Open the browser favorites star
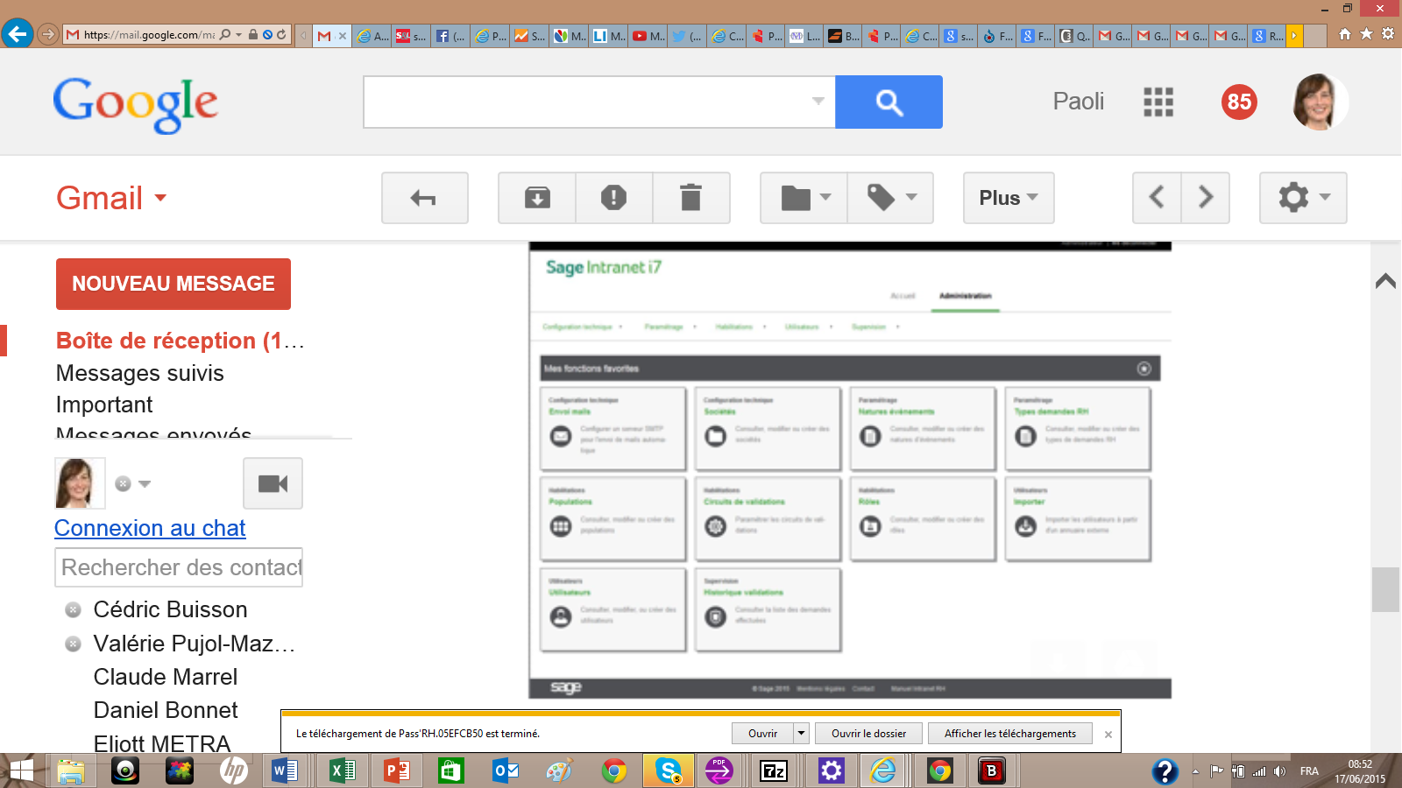Screen dimensions: 1402x788 (x=1366, y=34)
